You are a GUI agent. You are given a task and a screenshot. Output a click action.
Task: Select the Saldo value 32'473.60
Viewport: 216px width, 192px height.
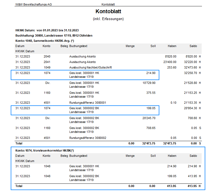(x=190, y=67)
